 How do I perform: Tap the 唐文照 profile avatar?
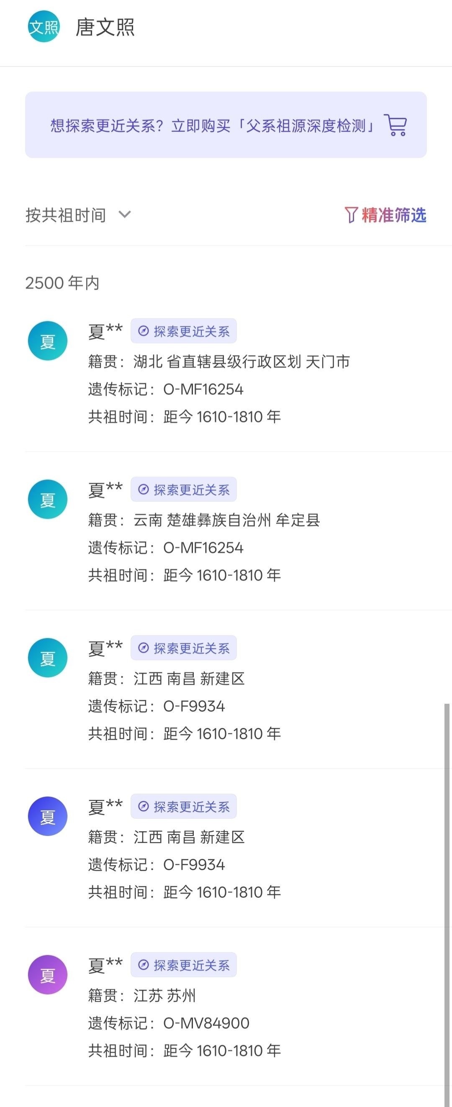click(44, 27)
